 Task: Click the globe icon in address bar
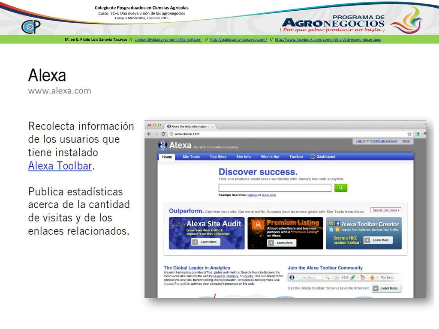click(171, 134)
